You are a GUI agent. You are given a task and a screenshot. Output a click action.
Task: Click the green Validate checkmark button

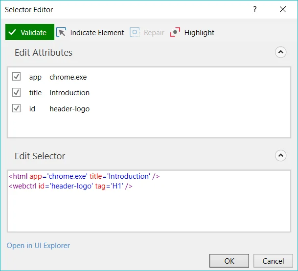29,33
